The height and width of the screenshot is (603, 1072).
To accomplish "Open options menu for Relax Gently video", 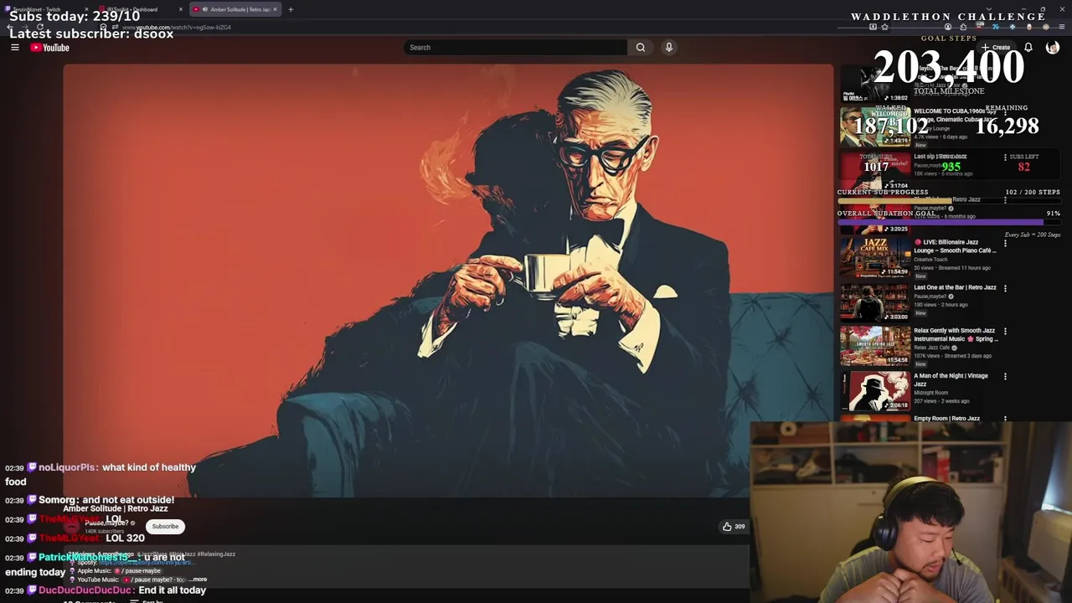I will pyautogui.click(x=1005, y=331).
